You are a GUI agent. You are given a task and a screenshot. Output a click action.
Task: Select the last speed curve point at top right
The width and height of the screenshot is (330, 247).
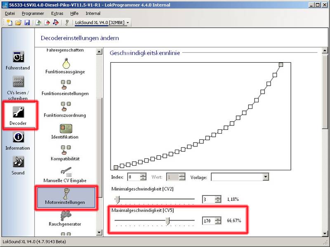tap(281, 65)
